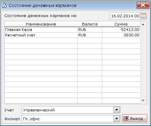The height and width of the screenshot is (126, 151).
Task: Click the RUB cell for Главная Касса
Action: coord(90,30)
